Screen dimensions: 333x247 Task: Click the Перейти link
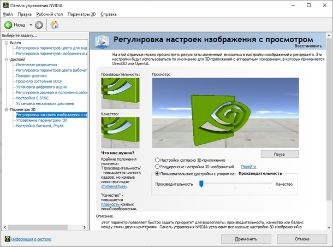click(x=249, y=167)
